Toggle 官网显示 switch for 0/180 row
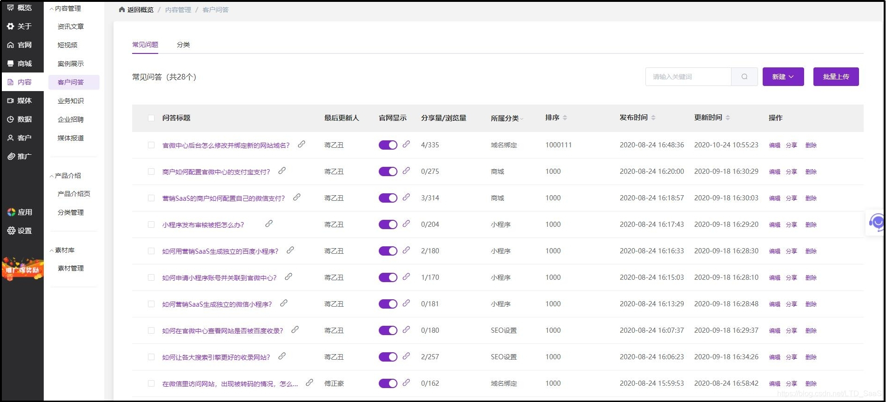This screenshot has height=402, width=886. point(388,330)
